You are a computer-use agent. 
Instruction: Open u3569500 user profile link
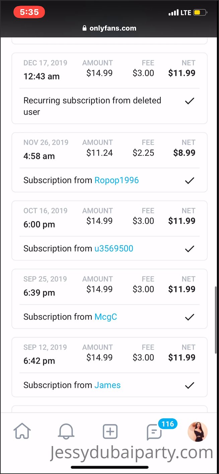click(x=114, y=248)
